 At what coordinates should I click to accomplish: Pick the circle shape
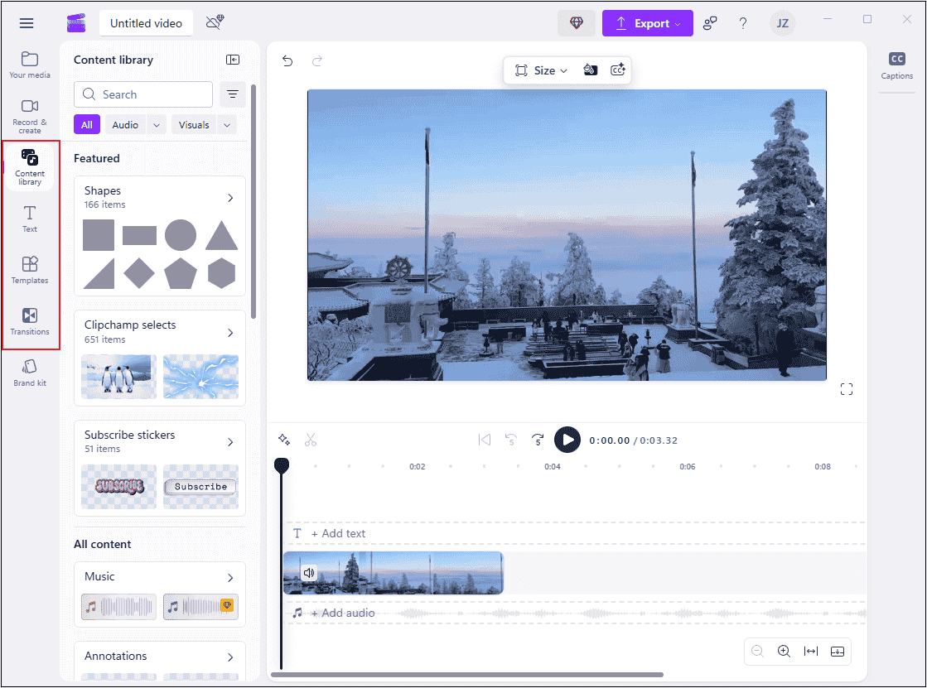181,235
